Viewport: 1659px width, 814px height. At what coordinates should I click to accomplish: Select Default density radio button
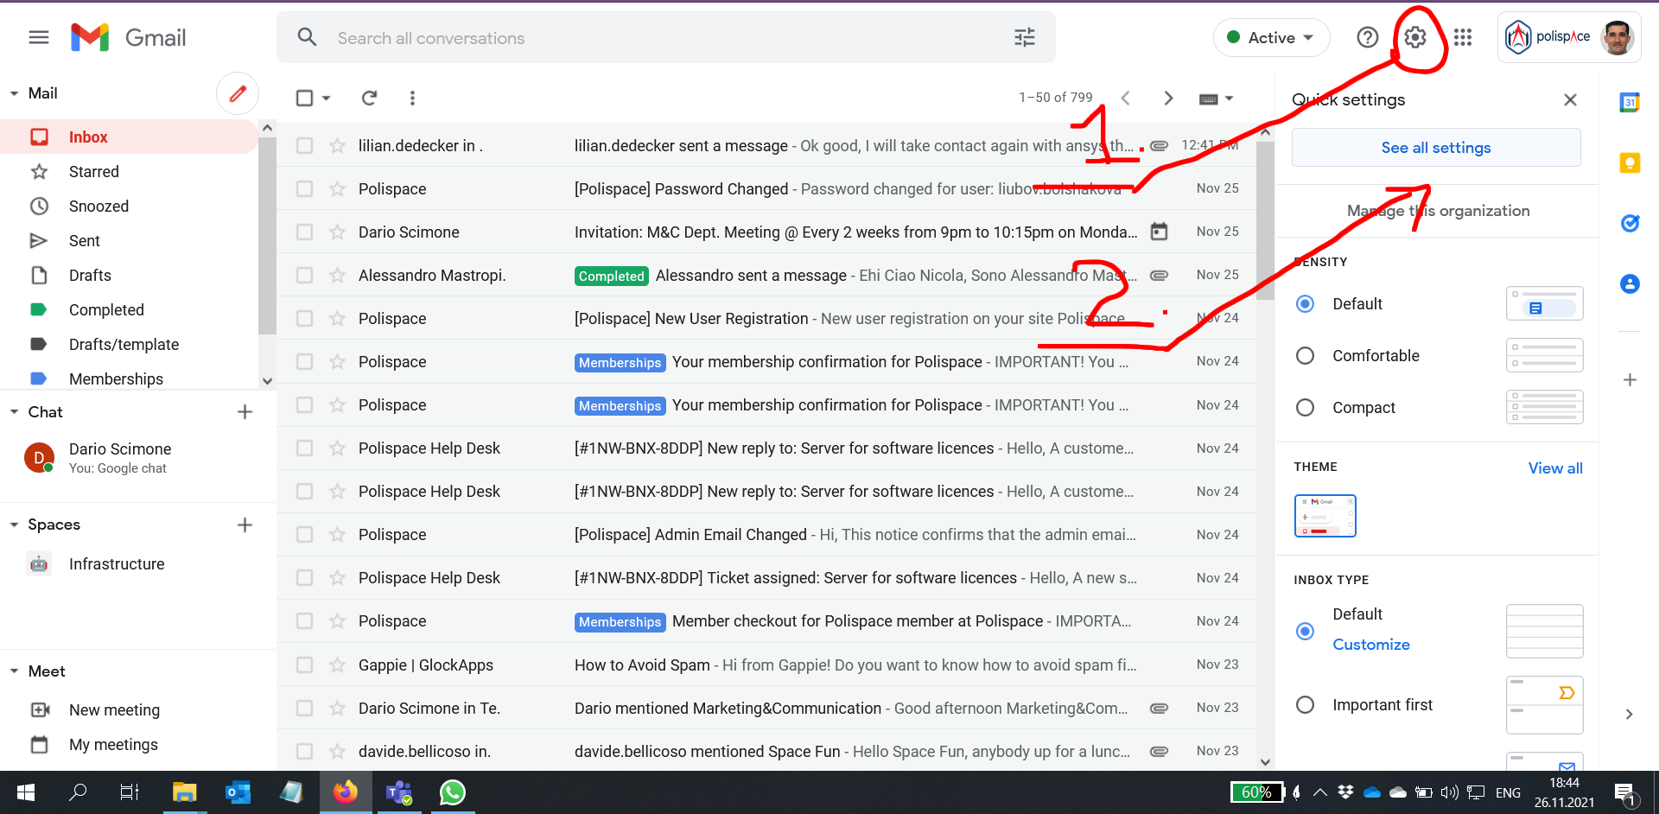coord(1305,303)
